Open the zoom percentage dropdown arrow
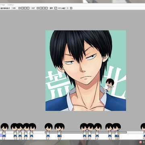Image resolution: width=145 pixels, height=145 pixels. click(19, 8)
